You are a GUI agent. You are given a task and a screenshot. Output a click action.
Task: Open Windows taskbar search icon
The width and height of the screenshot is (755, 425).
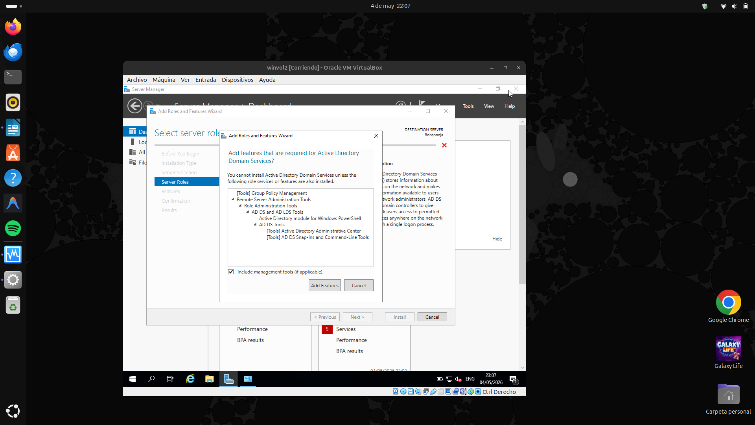coord(151,379)
